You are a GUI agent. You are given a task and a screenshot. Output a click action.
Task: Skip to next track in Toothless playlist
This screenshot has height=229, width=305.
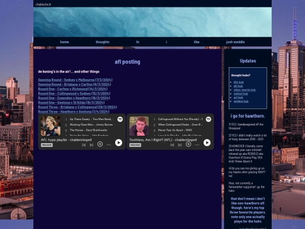tap(180, 145)
